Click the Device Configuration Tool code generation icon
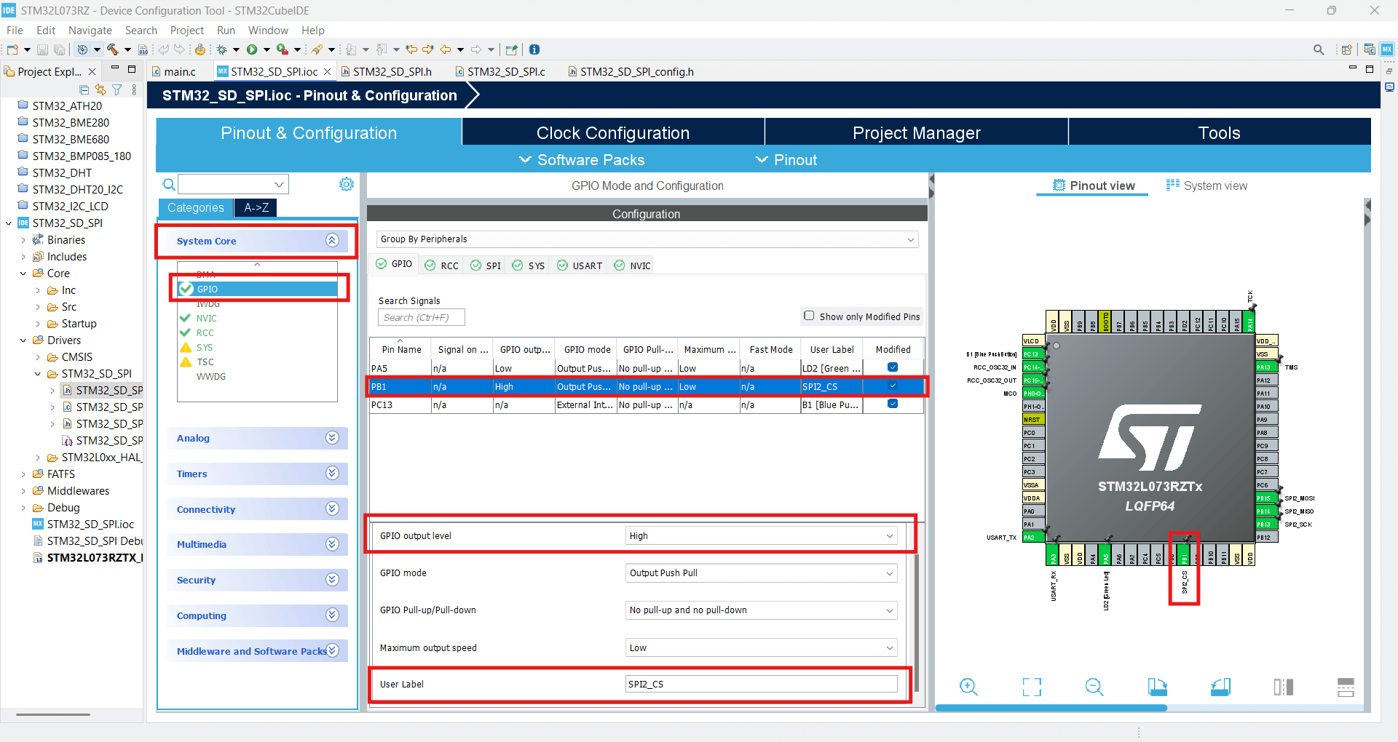Viewport: 1398px width, 742px height. pyautogui.click(x=200, y=49)
